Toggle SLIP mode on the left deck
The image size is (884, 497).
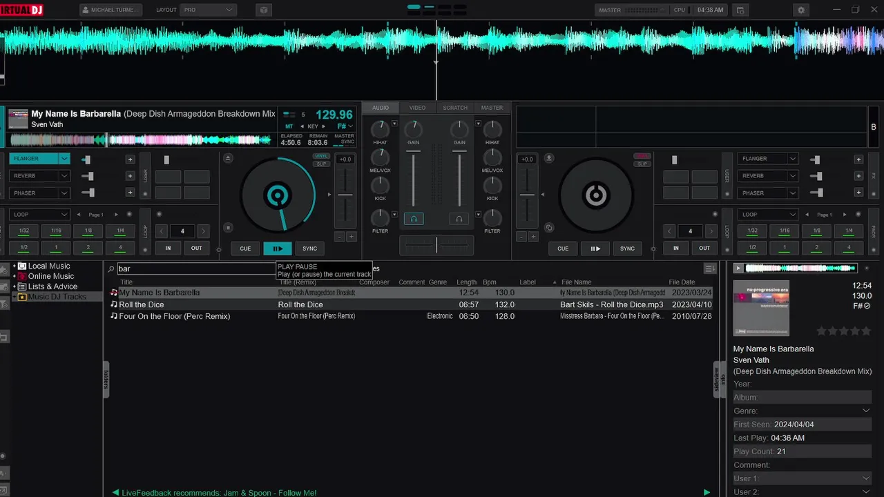pyautogui.click(x=321, y=164)
